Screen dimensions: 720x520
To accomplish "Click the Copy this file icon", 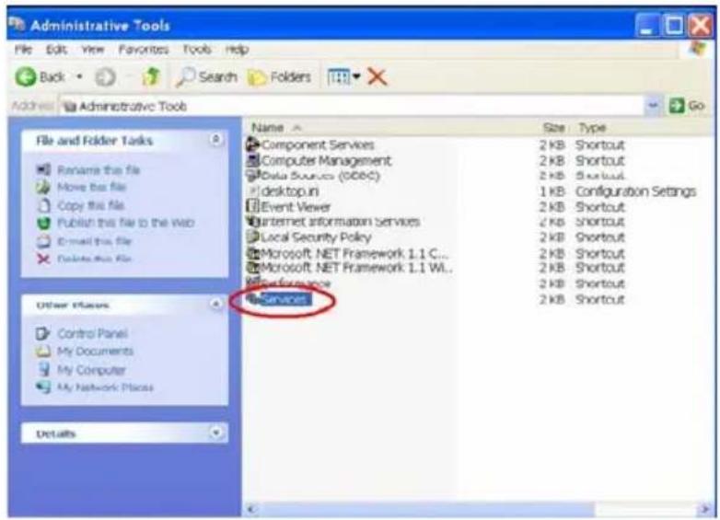I will [43, 204].
